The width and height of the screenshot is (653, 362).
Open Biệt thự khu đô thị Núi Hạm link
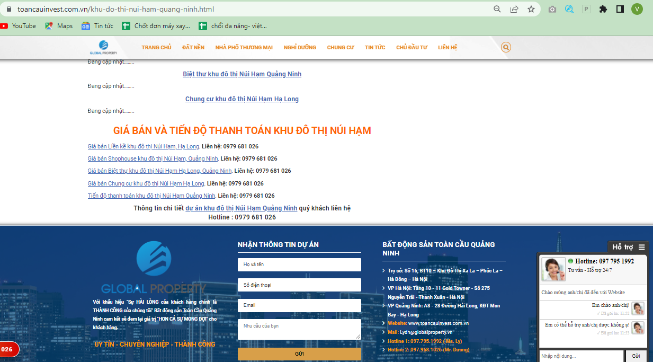(x=242, y=74)
